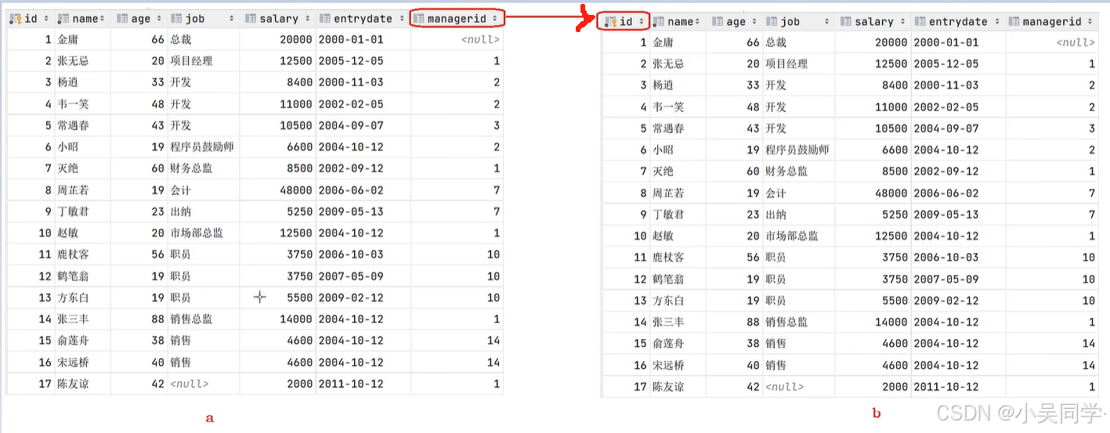Toggle sort arrows on table b's entrydate column
1110x433 pixels.
pyautogui.click(x=996, y=22)
